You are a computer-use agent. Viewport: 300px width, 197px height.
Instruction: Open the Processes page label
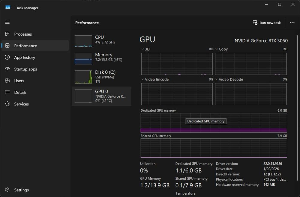pos(23,34)
